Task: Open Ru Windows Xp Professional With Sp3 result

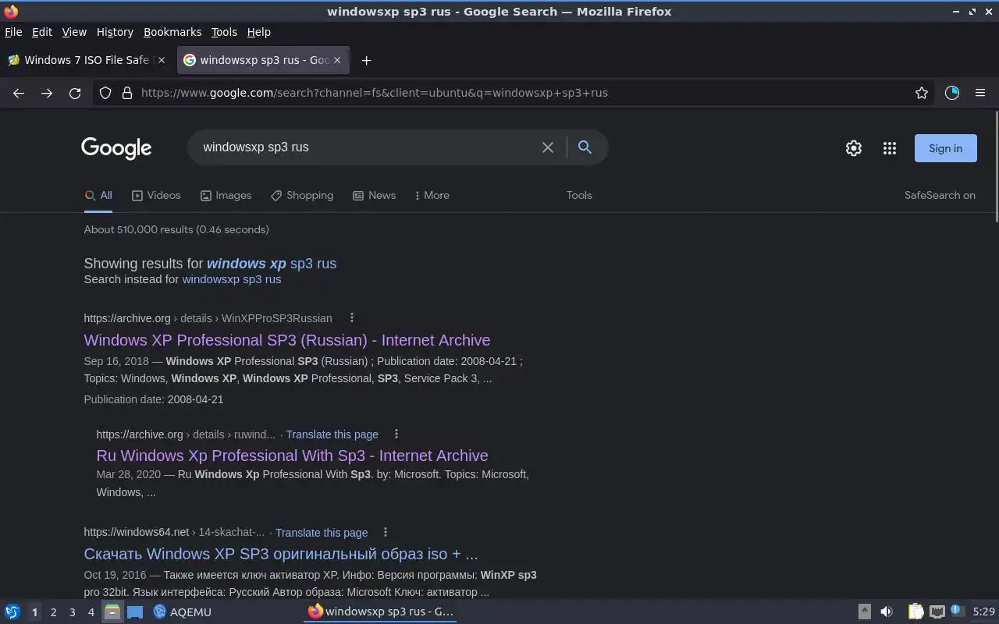Action: [292, 456]
